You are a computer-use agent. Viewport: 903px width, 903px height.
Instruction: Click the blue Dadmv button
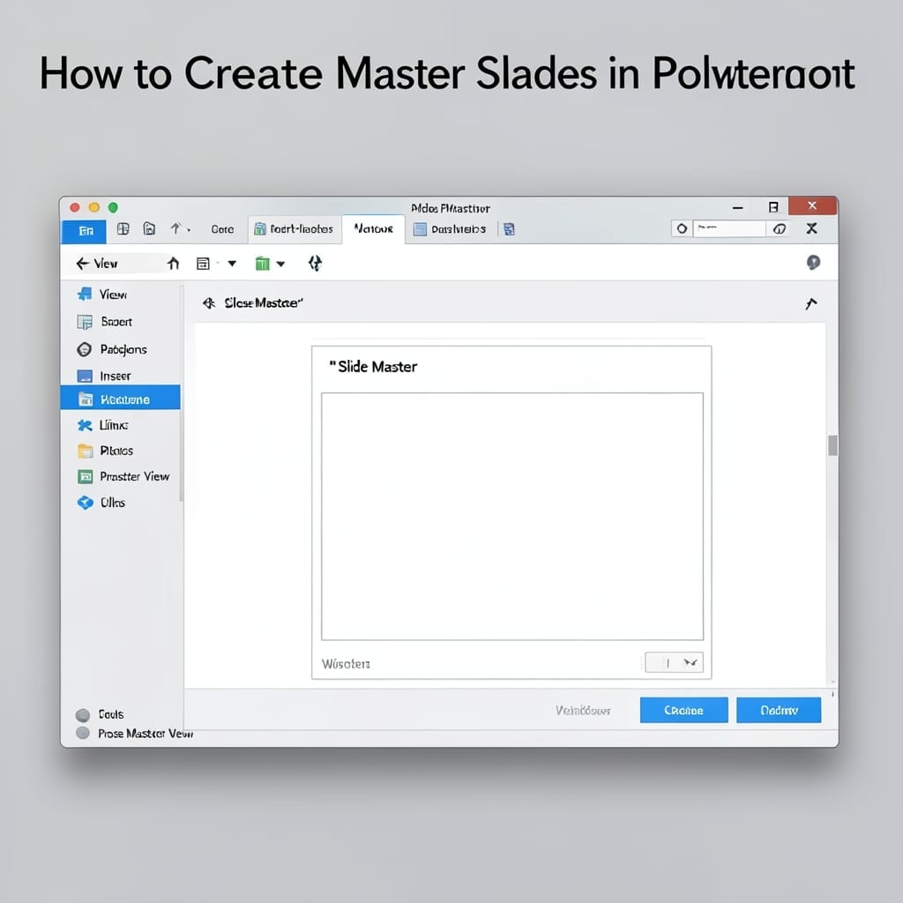tap(779, 710)
